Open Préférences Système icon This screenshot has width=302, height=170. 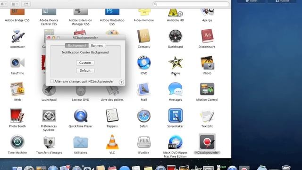click(49, 115)
